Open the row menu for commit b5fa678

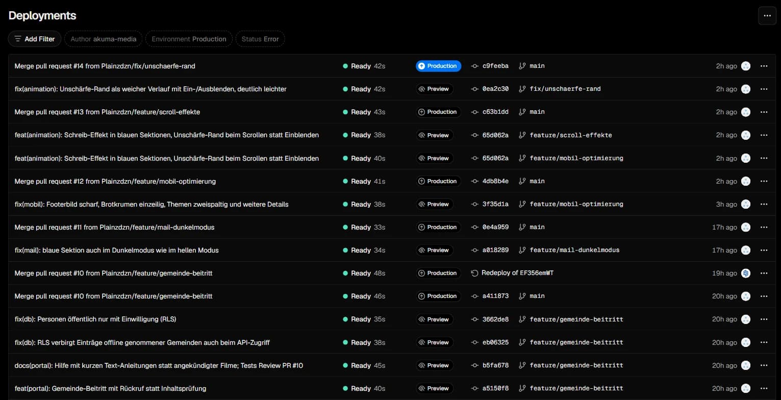pos(764,365)
